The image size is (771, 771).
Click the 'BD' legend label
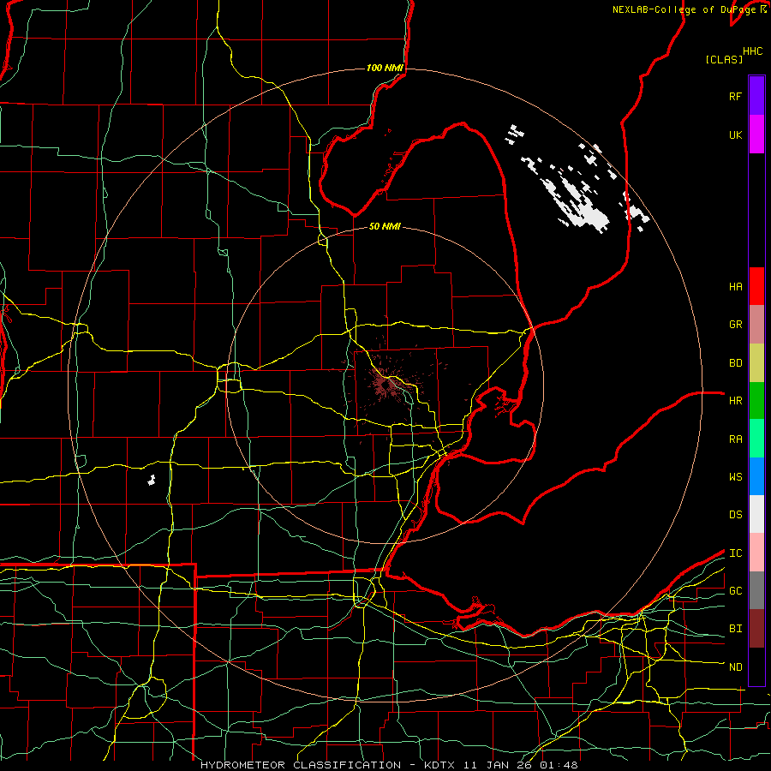coord(735,363)
